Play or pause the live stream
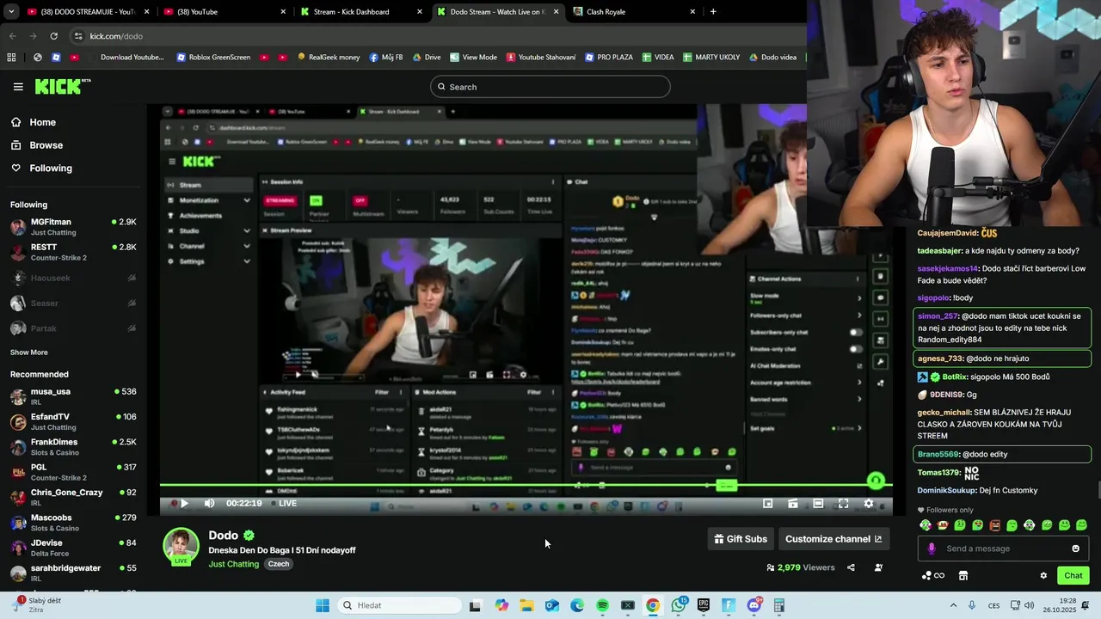The width and height of the screenshot is (1101, 619). 184,504
